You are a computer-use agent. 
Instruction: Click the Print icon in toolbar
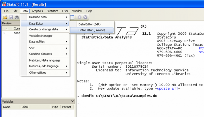(17, 17)
